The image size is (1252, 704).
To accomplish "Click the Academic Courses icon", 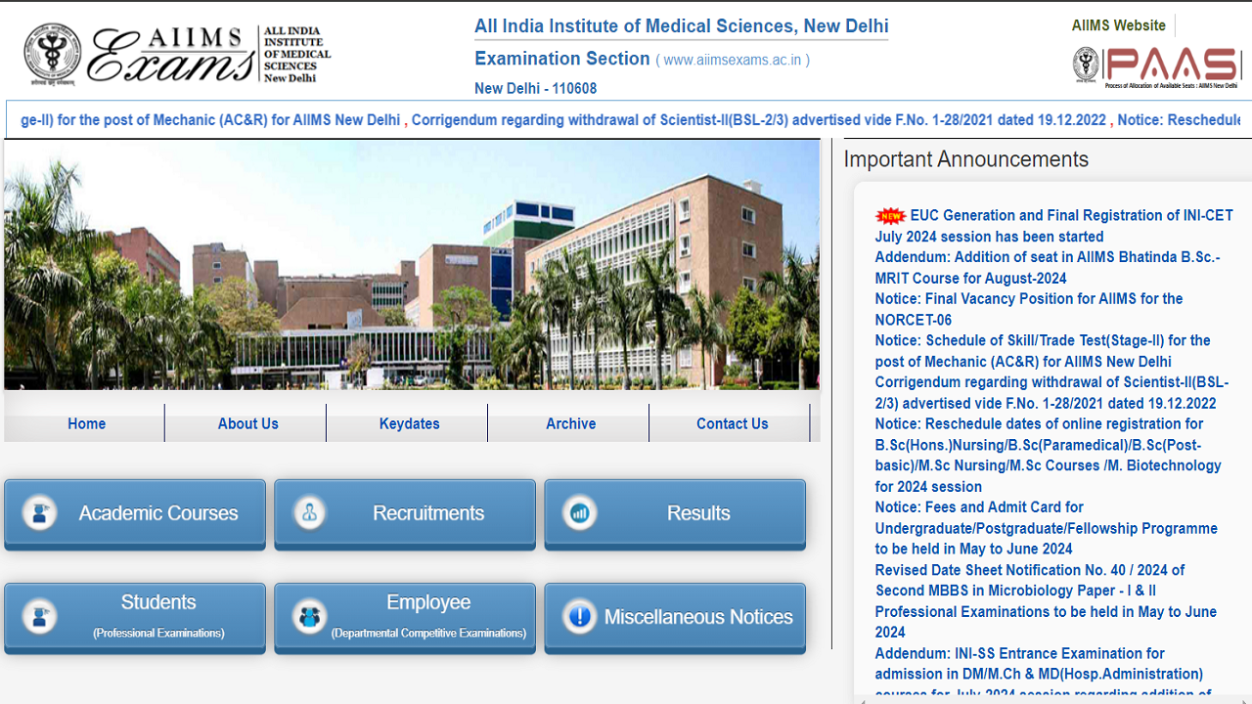I will point(40,512).
